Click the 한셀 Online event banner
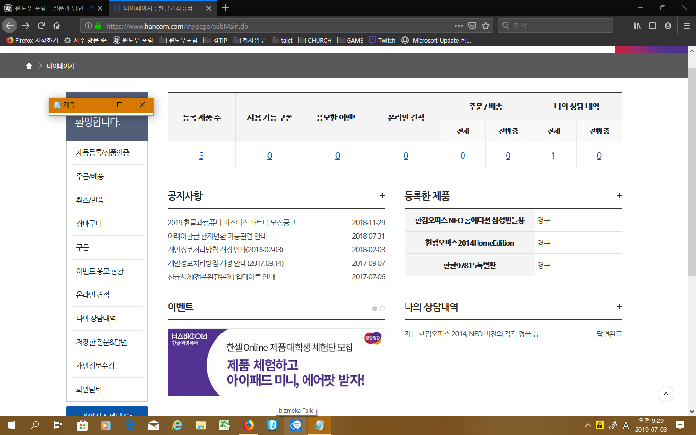 click(276, 362)
